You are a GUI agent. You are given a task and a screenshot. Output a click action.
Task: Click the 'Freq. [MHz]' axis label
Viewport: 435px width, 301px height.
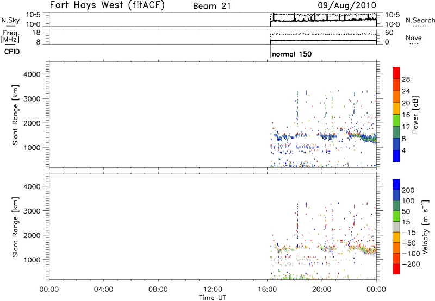[10, 37]
